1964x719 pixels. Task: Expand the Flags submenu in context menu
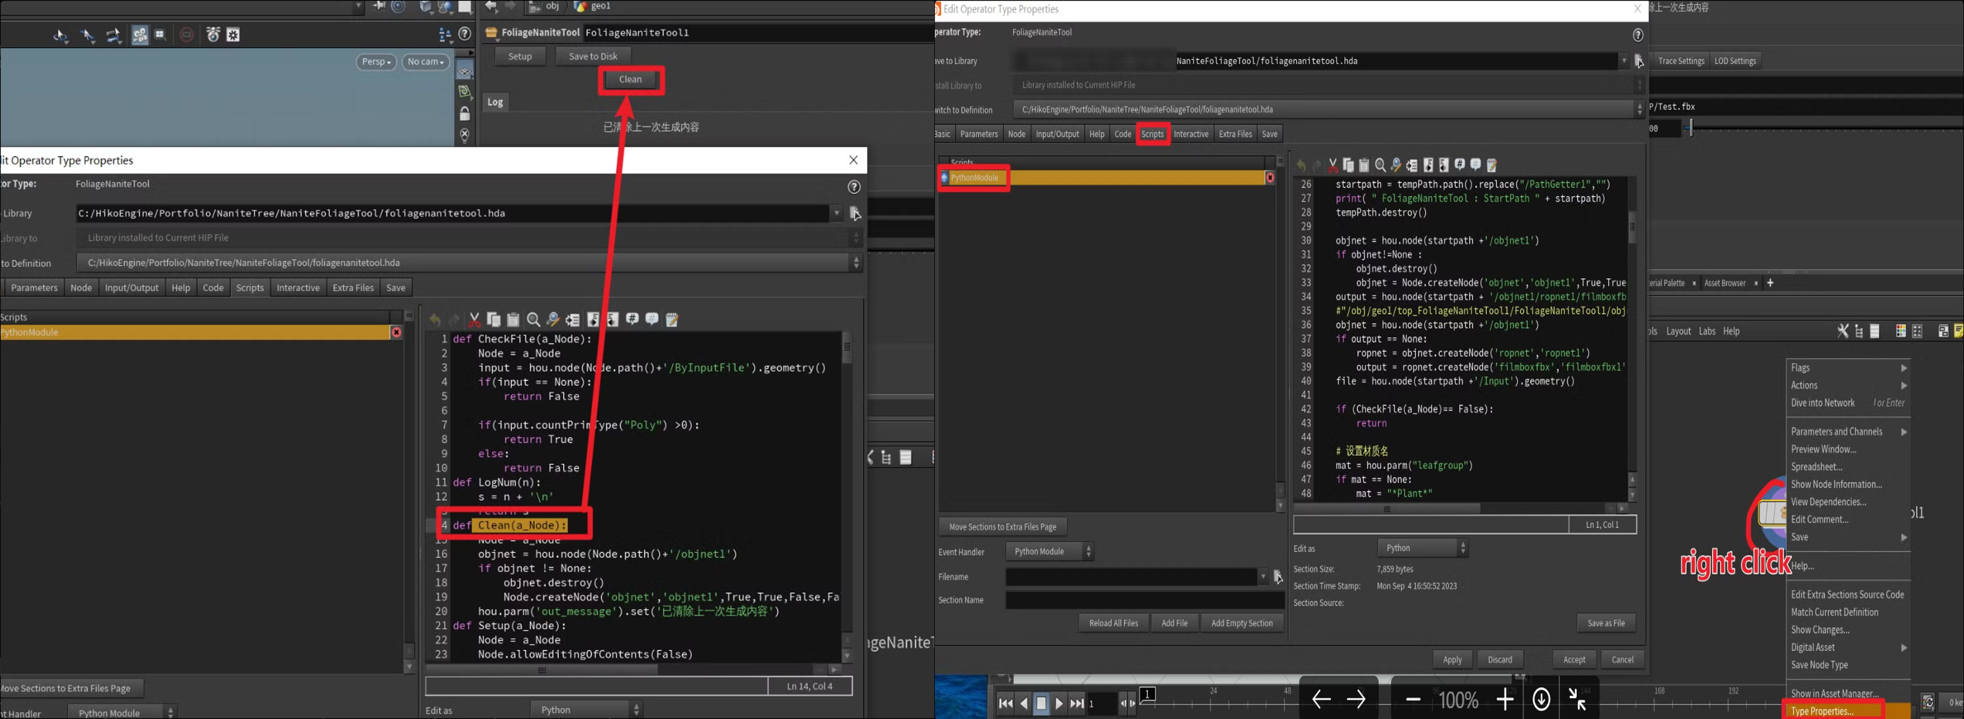click(1848, 367)
